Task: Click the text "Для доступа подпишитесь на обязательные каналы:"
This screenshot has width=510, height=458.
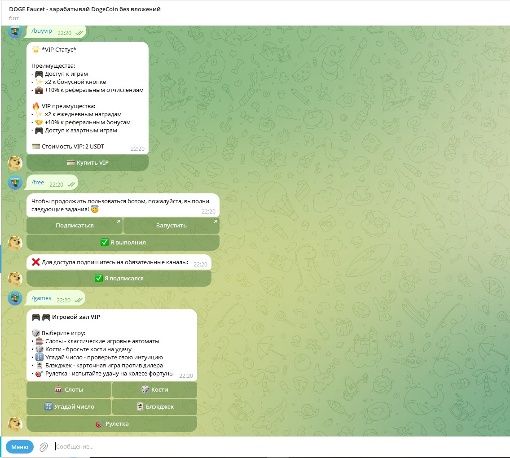Action: 115,262
